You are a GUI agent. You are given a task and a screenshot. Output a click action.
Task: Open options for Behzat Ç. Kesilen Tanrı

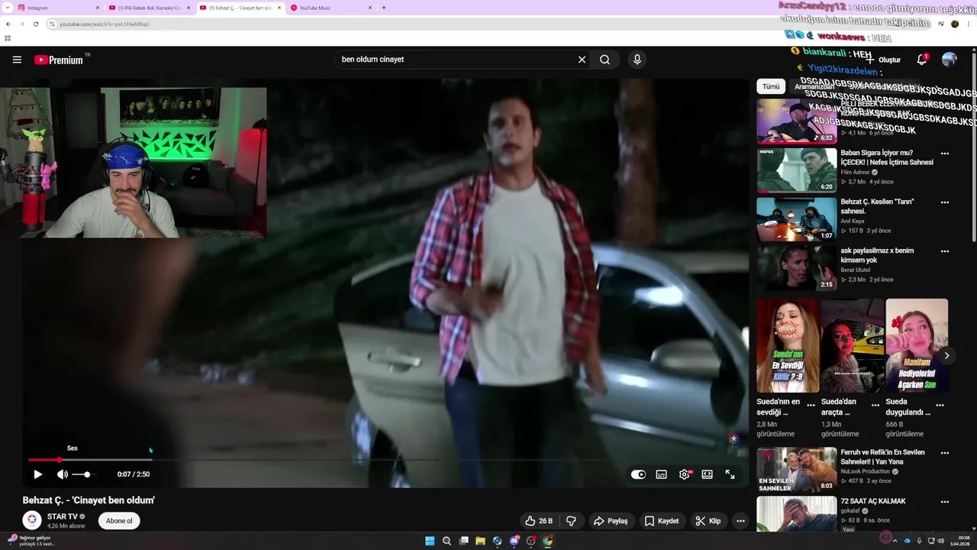[945, 202]
